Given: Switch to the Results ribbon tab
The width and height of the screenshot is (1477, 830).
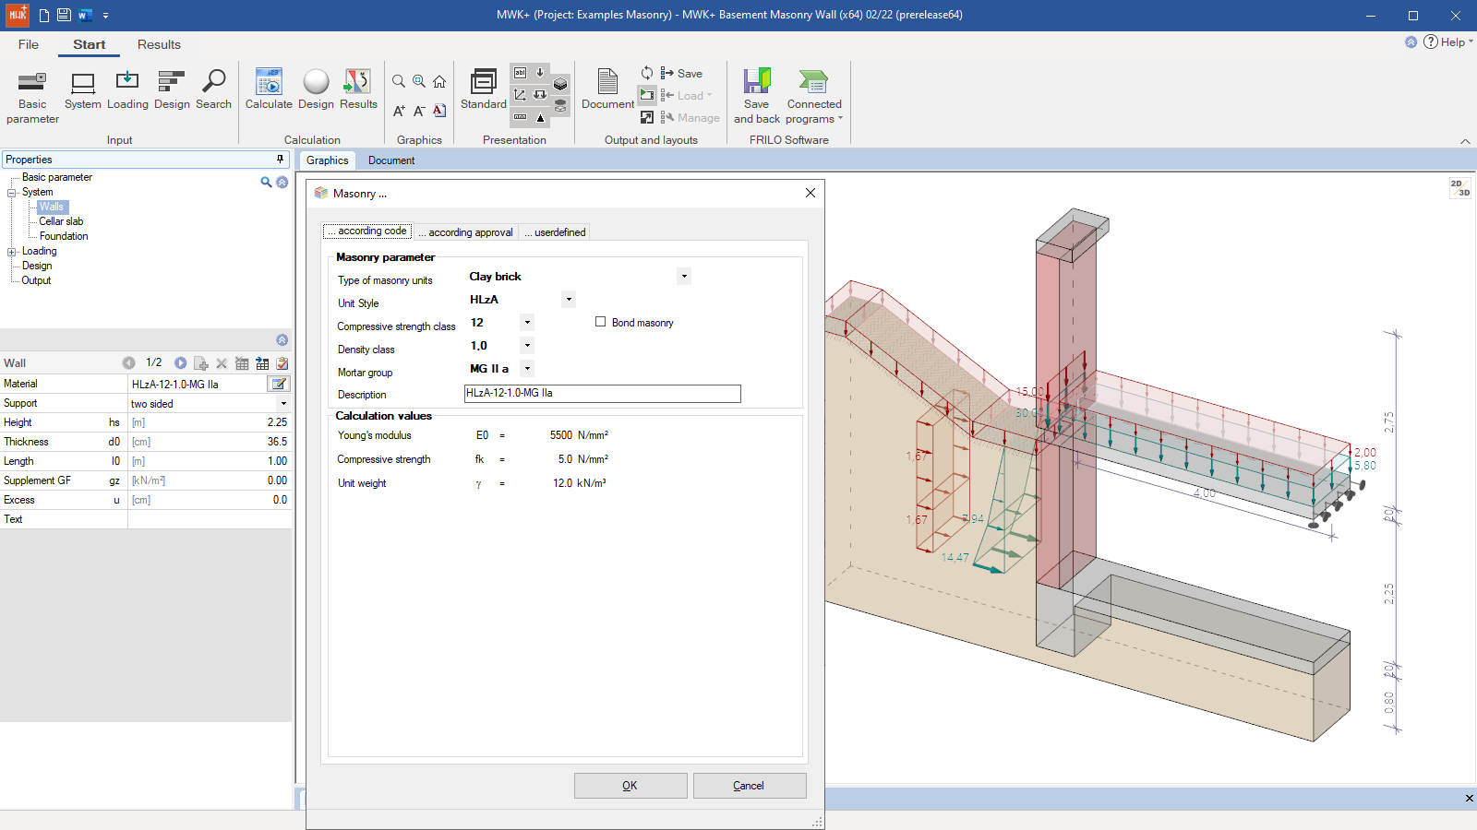Looking at the screenshot, I should click(x=159, y=44).
